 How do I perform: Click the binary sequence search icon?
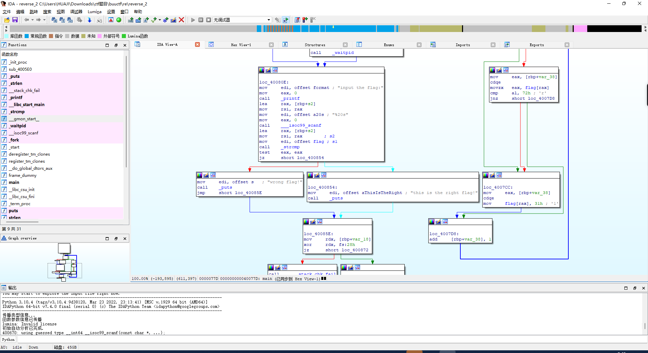[x=70, y=20]
